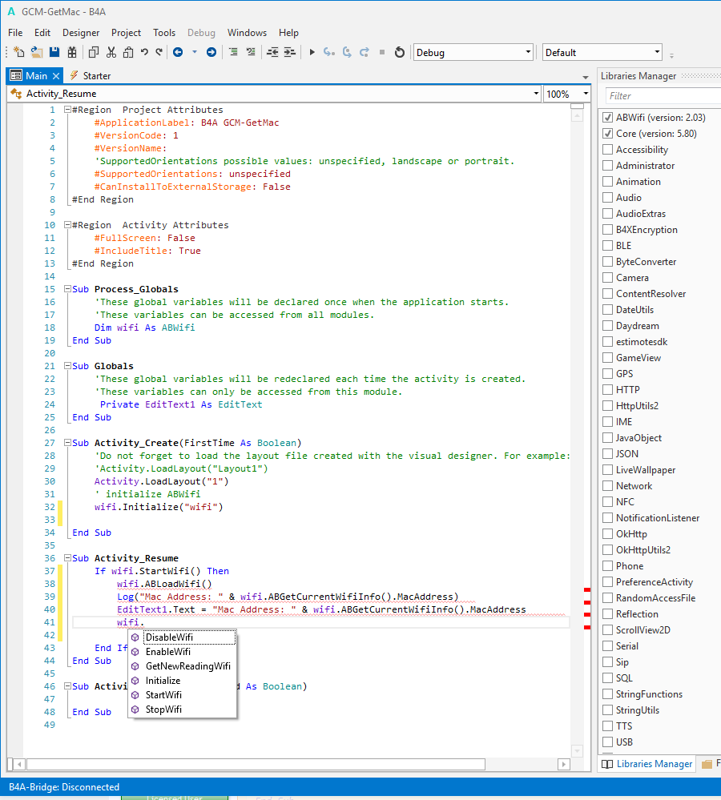Click the Cut scissors icon
The width and height of the screenshot is (721, 800).
111,53
